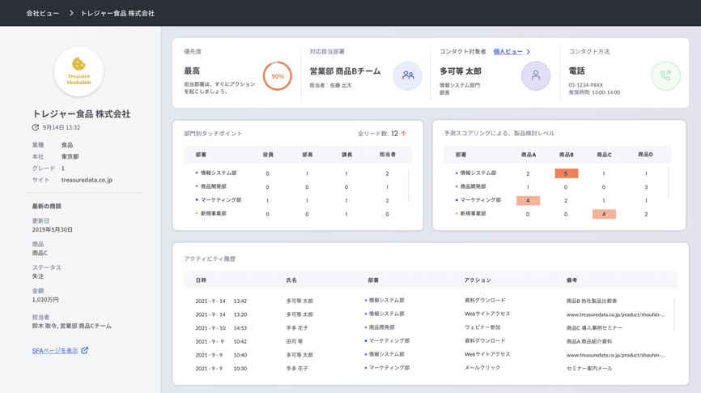This screenshot has width=701, height=393.
Task: Click the highlighted 4 cell in 新規事業部 row
Action: [604, 214]
